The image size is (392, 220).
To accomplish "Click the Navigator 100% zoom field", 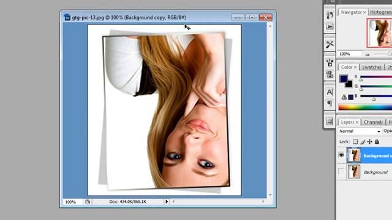I will tap(349, 54).
